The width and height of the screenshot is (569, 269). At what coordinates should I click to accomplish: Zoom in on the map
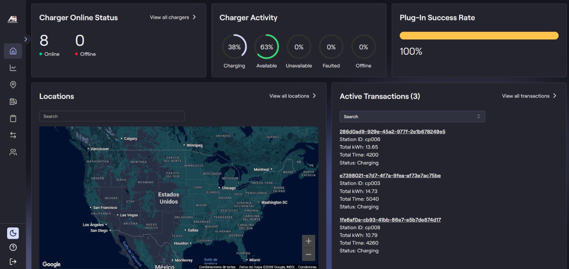point(308,241)
